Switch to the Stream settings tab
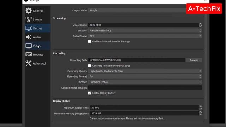 [x=38, y=20]
